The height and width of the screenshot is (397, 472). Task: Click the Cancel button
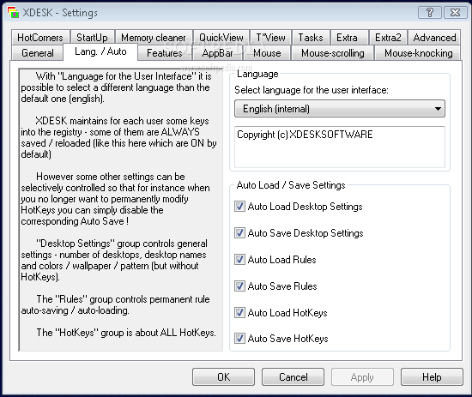point(293,376)
